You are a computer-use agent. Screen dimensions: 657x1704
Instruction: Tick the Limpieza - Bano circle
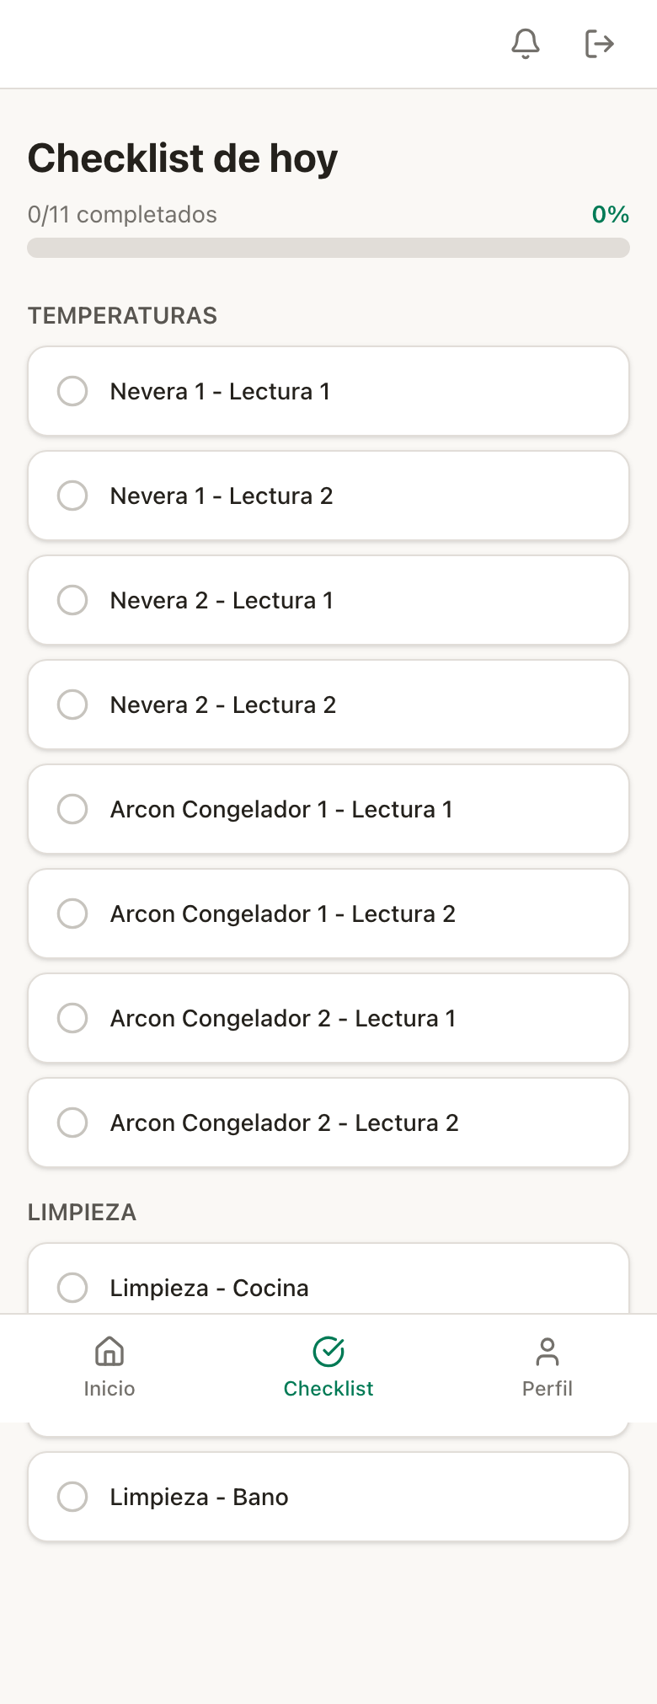pyautogui.click(x=72, y=1497)
